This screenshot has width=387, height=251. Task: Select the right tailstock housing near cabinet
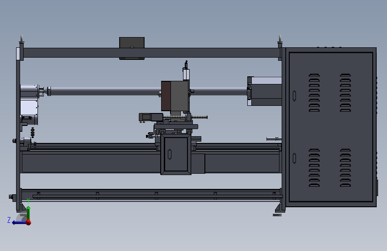tap(265, 91)
